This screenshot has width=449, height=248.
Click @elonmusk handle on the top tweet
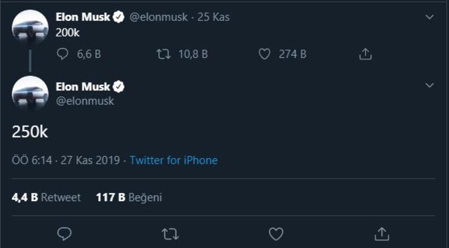click(x=158, y=17)
